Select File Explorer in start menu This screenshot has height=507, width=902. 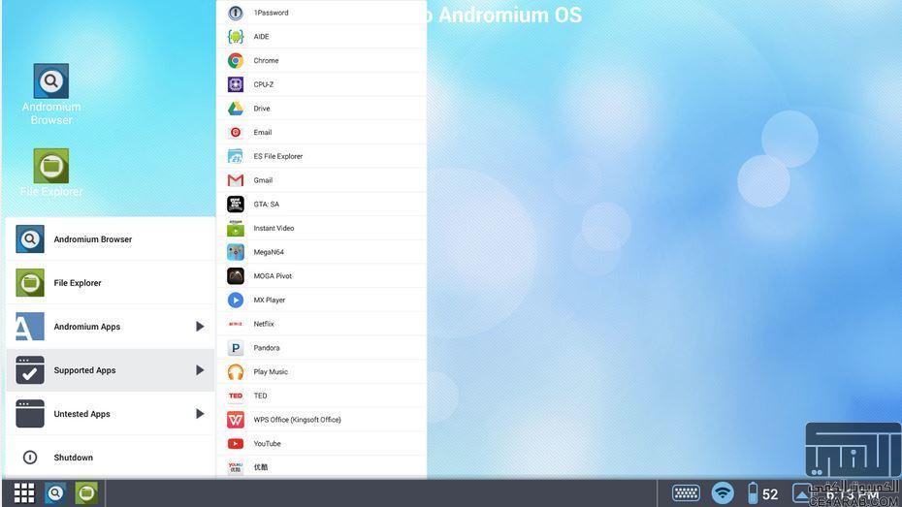pyautogui.click(x=111, y=283)
